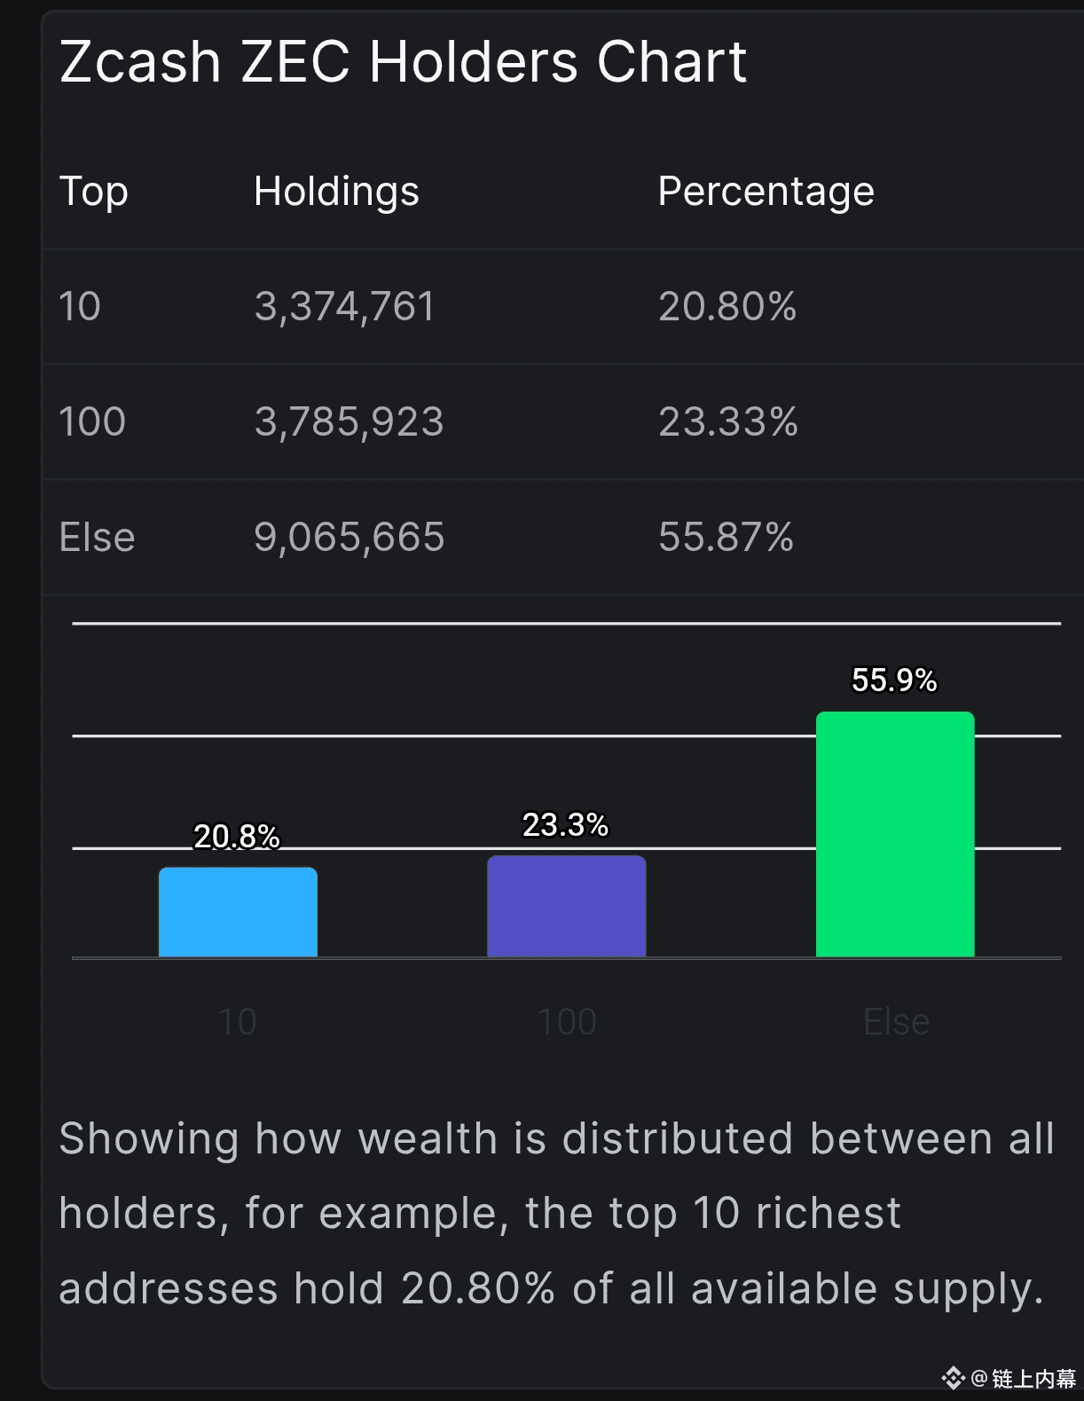
Task: Click the 链上内幕 watermark username
Action: click(x=1033, y=1378)
